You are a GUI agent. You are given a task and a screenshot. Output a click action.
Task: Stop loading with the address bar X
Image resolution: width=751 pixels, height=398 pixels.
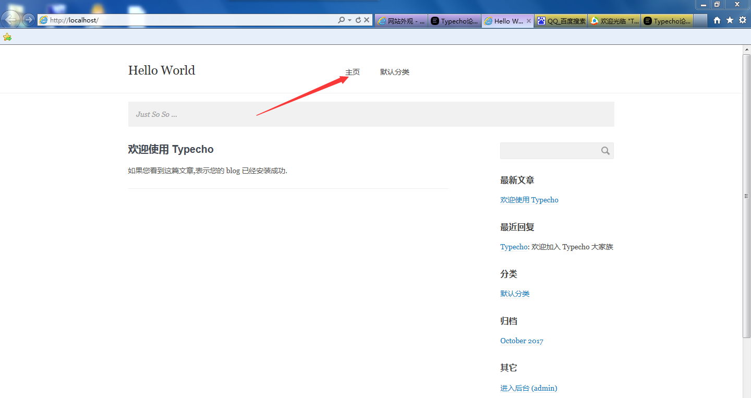point(367,20)
